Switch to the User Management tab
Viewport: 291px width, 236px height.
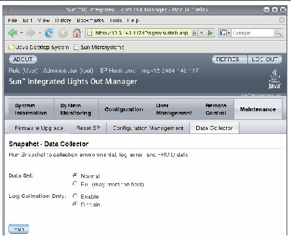pos(174,109)
